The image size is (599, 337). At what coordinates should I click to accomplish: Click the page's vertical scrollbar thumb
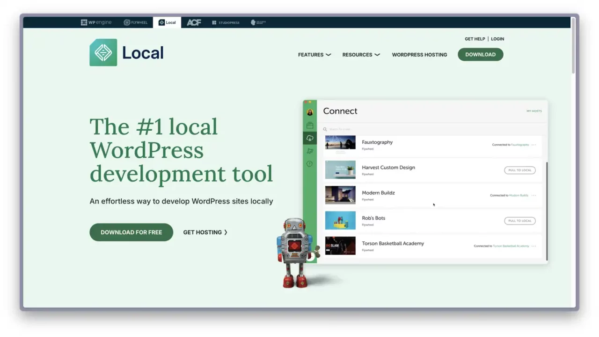(573, 46)
